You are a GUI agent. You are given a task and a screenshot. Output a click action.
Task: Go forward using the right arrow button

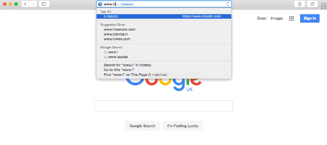pyautogui.click(x=33, y=4)
